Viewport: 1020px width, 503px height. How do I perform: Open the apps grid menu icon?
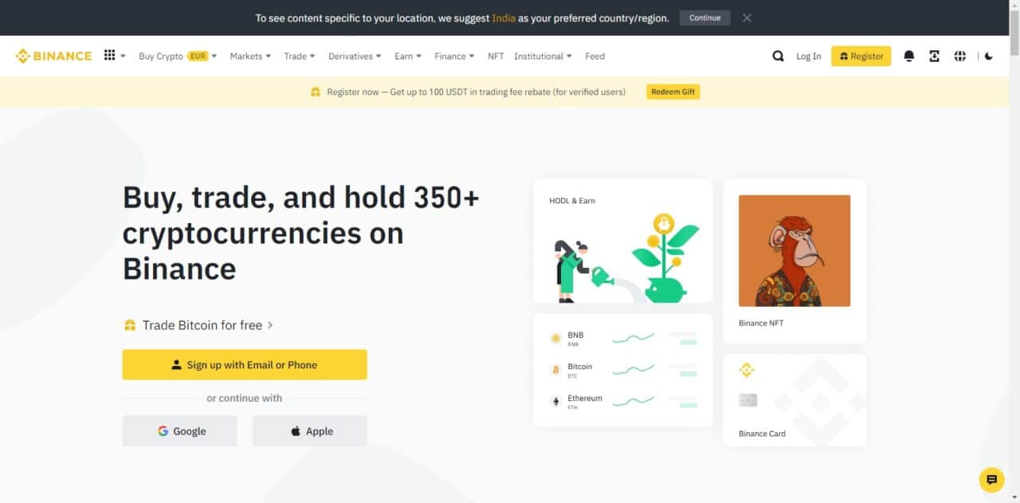click(x=110, y=56)
